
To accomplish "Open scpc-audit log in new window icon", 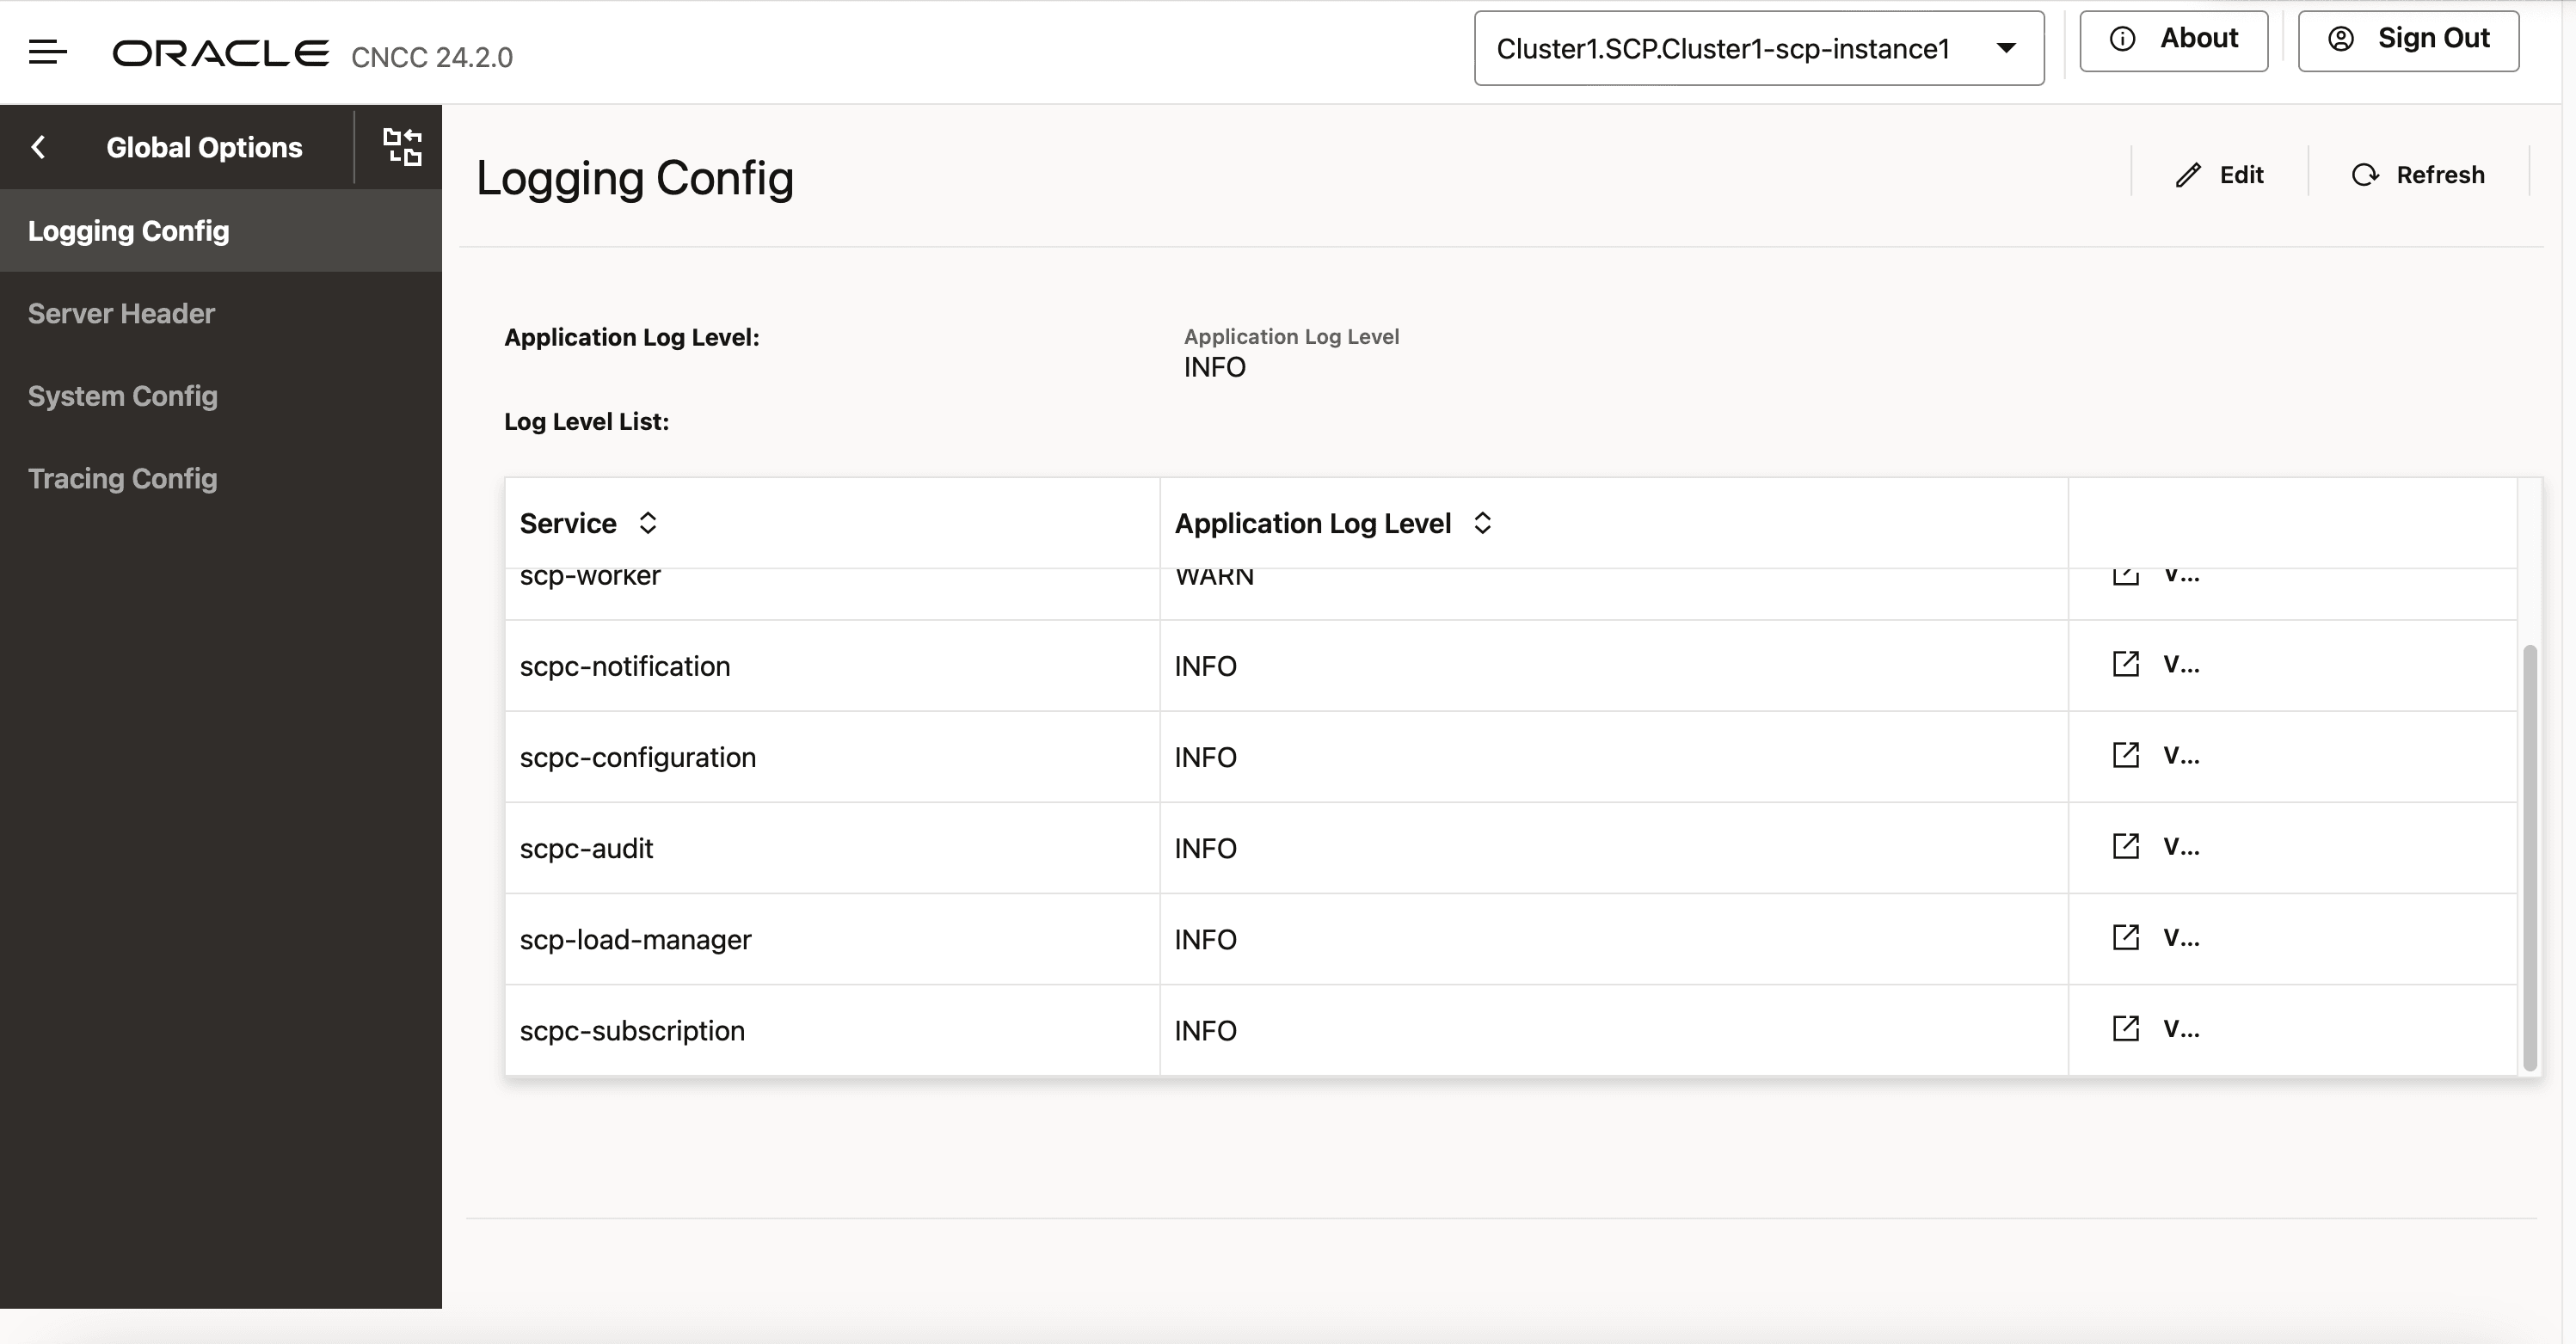I will pyautogui.click(x=2126, y=846).
